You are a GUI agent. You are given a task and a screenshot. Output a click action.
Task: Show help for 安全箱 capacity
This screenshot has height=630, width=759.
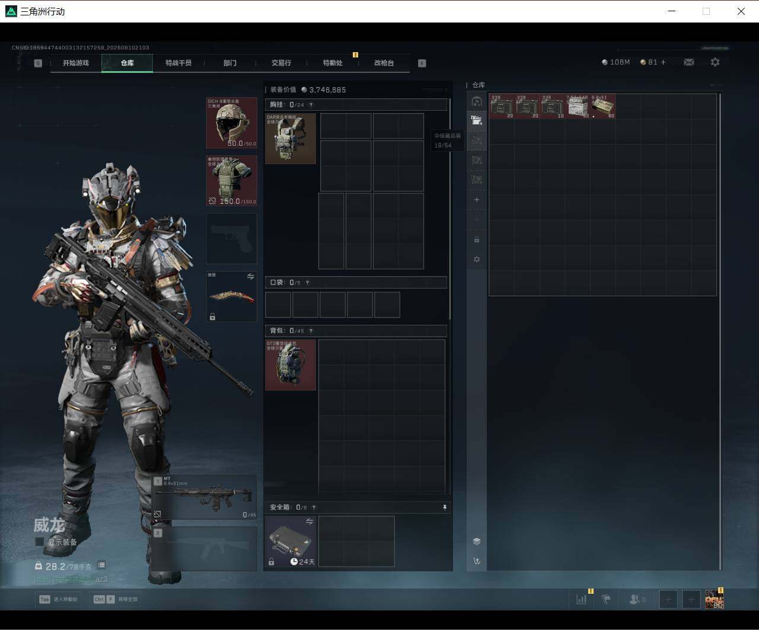(x=314, y=507)
